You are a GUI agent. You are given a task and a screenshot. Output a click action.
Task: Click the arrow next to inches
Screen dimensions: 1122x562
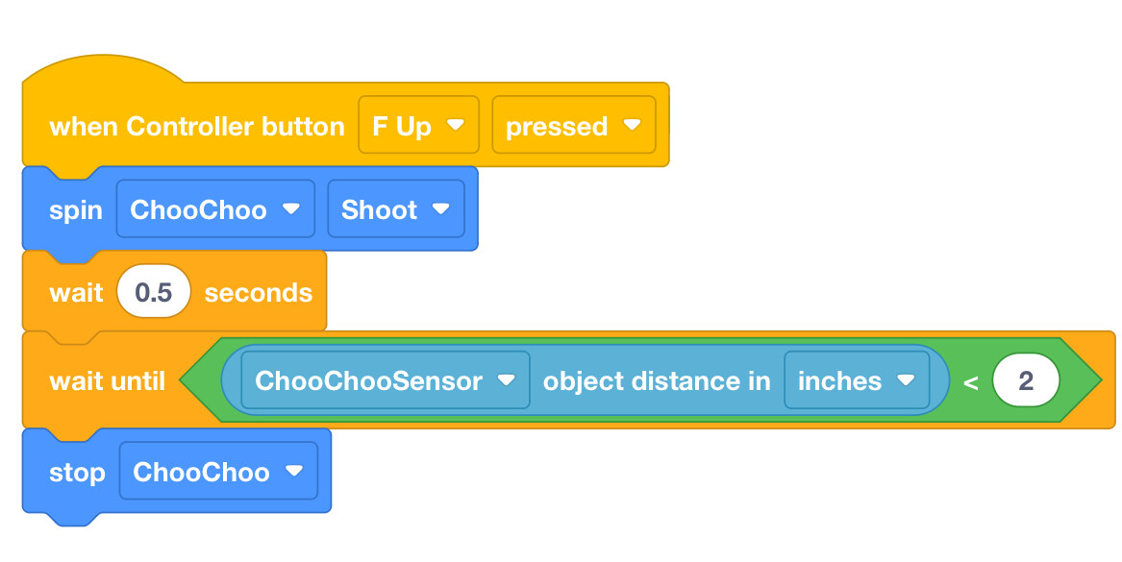point(906,379)
